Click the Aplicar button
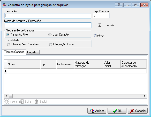The height and width of the screenshot is (117, 151). click(x=97, y=111)
